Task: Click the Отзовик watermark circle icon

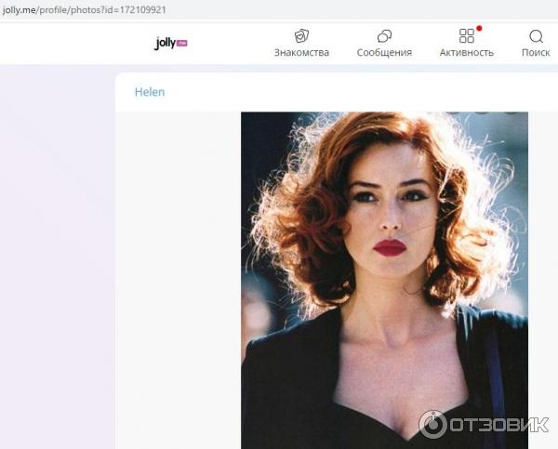Action: point(432,424)
